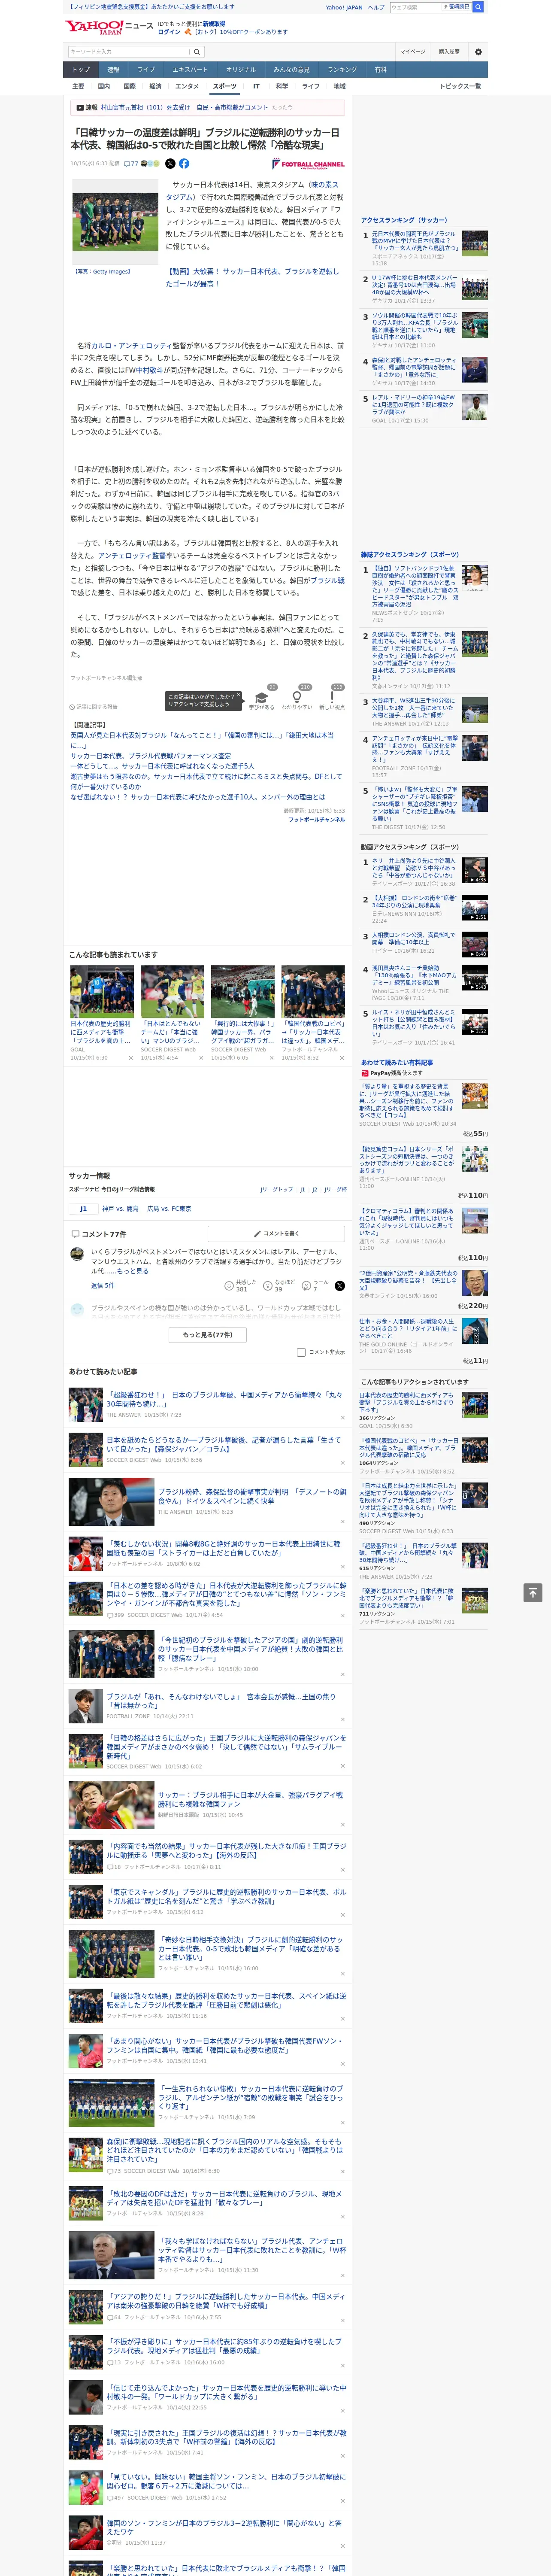Share the article on X
Screen dimensions: 551x2576
pos(170,164)
